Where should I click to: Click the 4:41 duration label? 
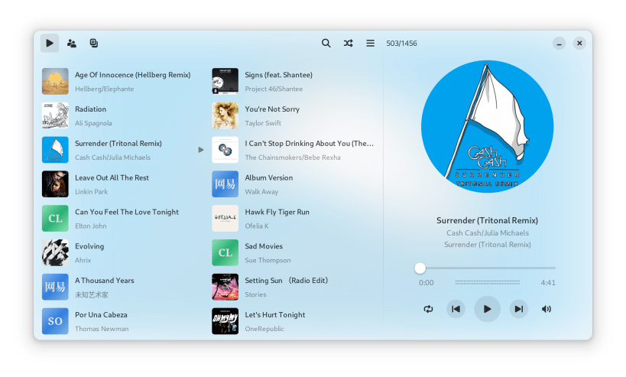click(548, 283)
